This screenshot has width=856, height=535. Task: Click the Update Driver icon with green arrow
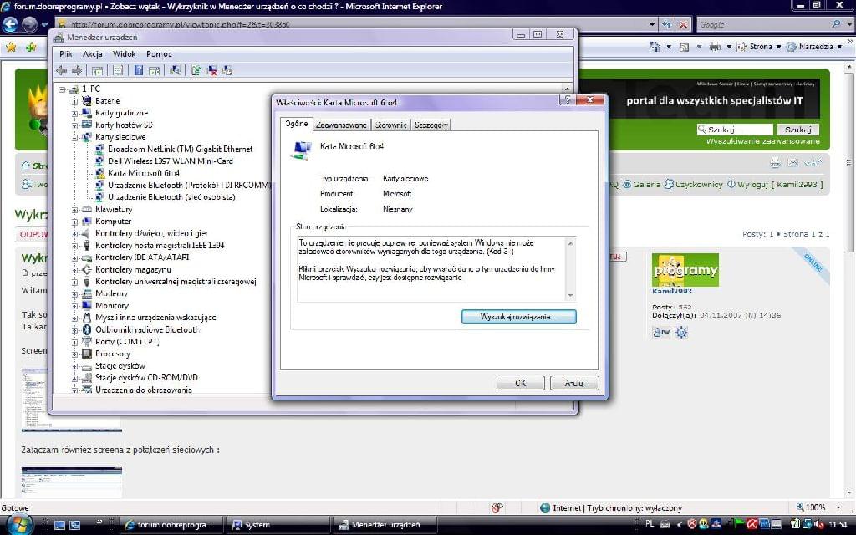click(196, 70)
